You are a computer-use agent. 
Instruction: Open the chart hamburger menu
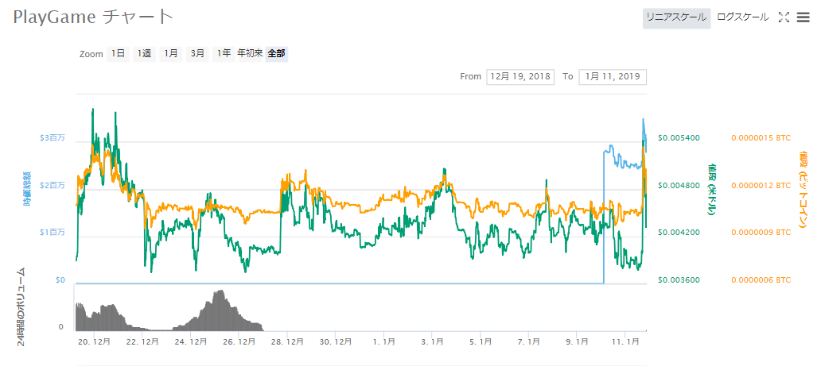pos(802,17)
